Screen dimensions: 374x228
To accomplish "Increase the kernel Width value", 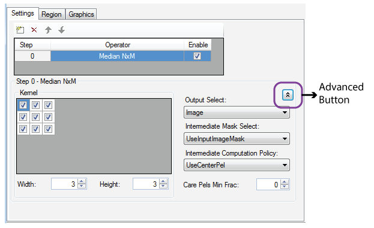I will click(x=82, y=181).
